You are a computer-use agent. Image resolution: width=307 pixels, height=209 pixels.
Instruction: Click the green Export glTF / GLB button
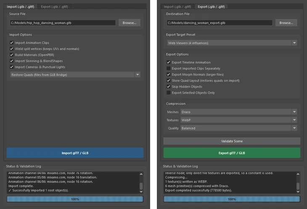[232, 153]
